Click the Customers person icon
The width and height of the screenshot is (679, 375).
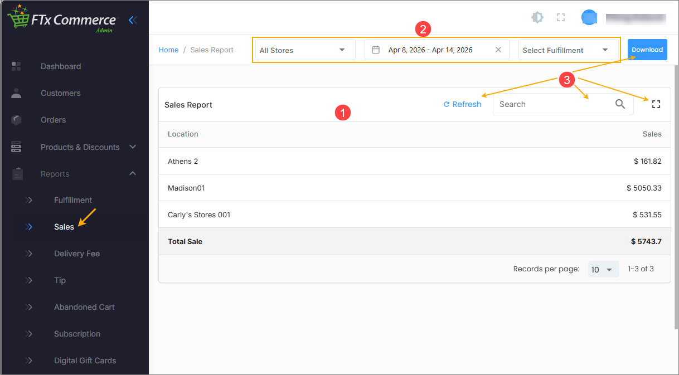click(x=16, y=93)
